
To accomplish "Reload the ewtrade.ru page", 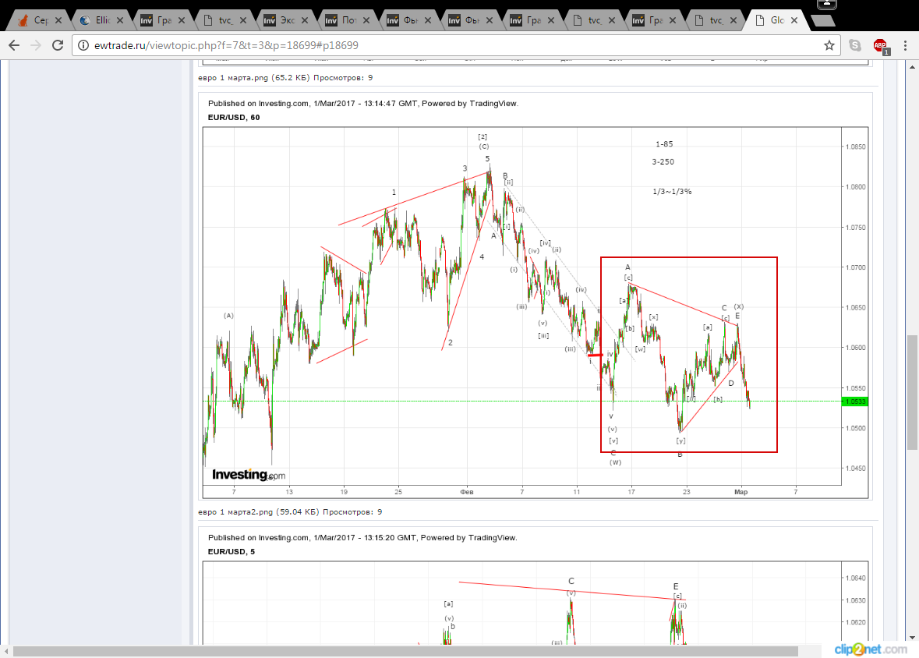I will [x=58, y=45].
